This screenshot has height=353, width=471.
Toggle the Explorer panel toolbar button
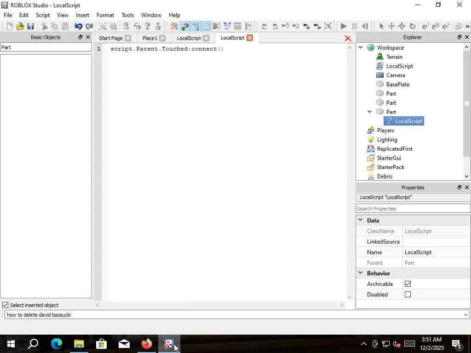coord(196,26)
